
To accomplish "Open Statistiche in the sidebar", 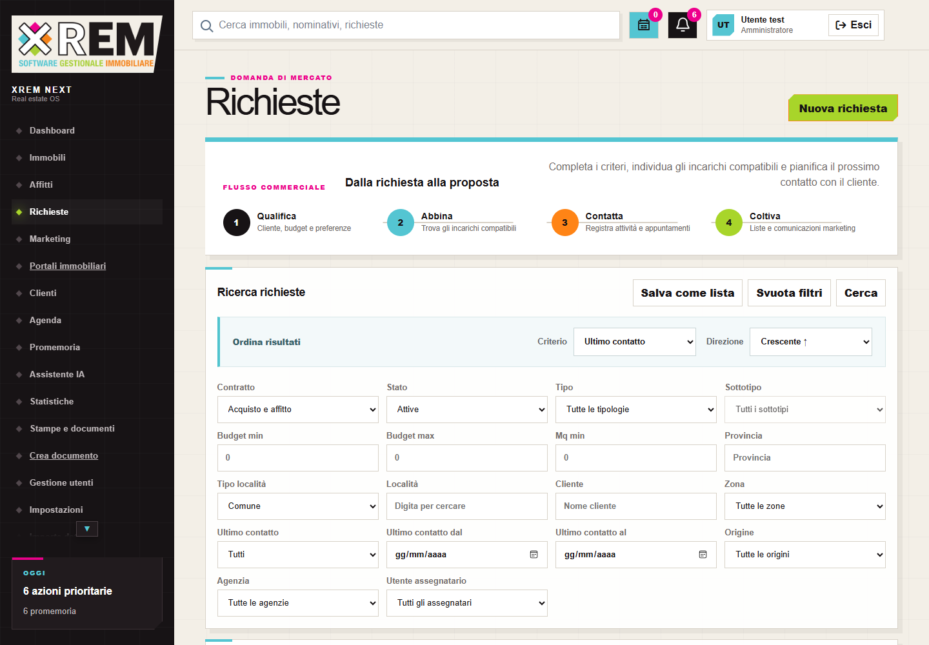I will click(x=87, y=401).
